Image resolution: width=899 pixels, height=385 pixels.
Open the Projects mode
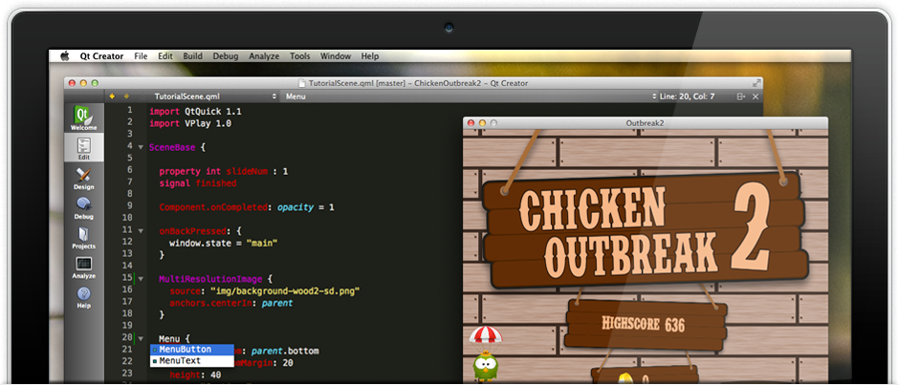pos(84,237)
